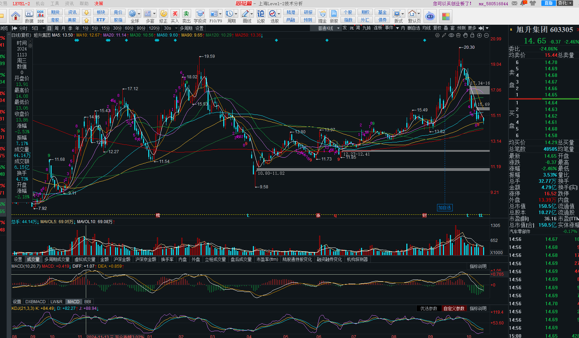Zoom in the chart with plus icon

pos(479,35)
